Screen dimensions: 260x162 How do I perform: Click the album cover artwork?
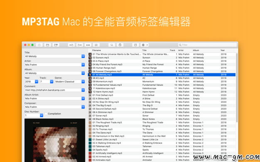click(x=55, y=140)
